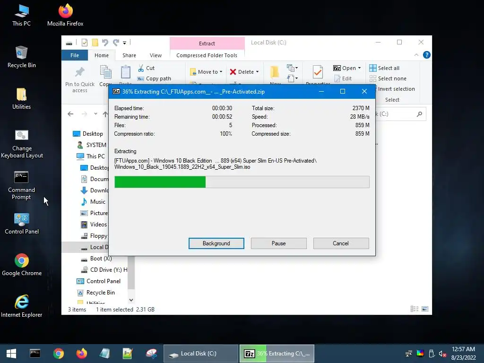Select This PC in navigation tree
This screenshot has height=363, width=484.
coord(91,156)
